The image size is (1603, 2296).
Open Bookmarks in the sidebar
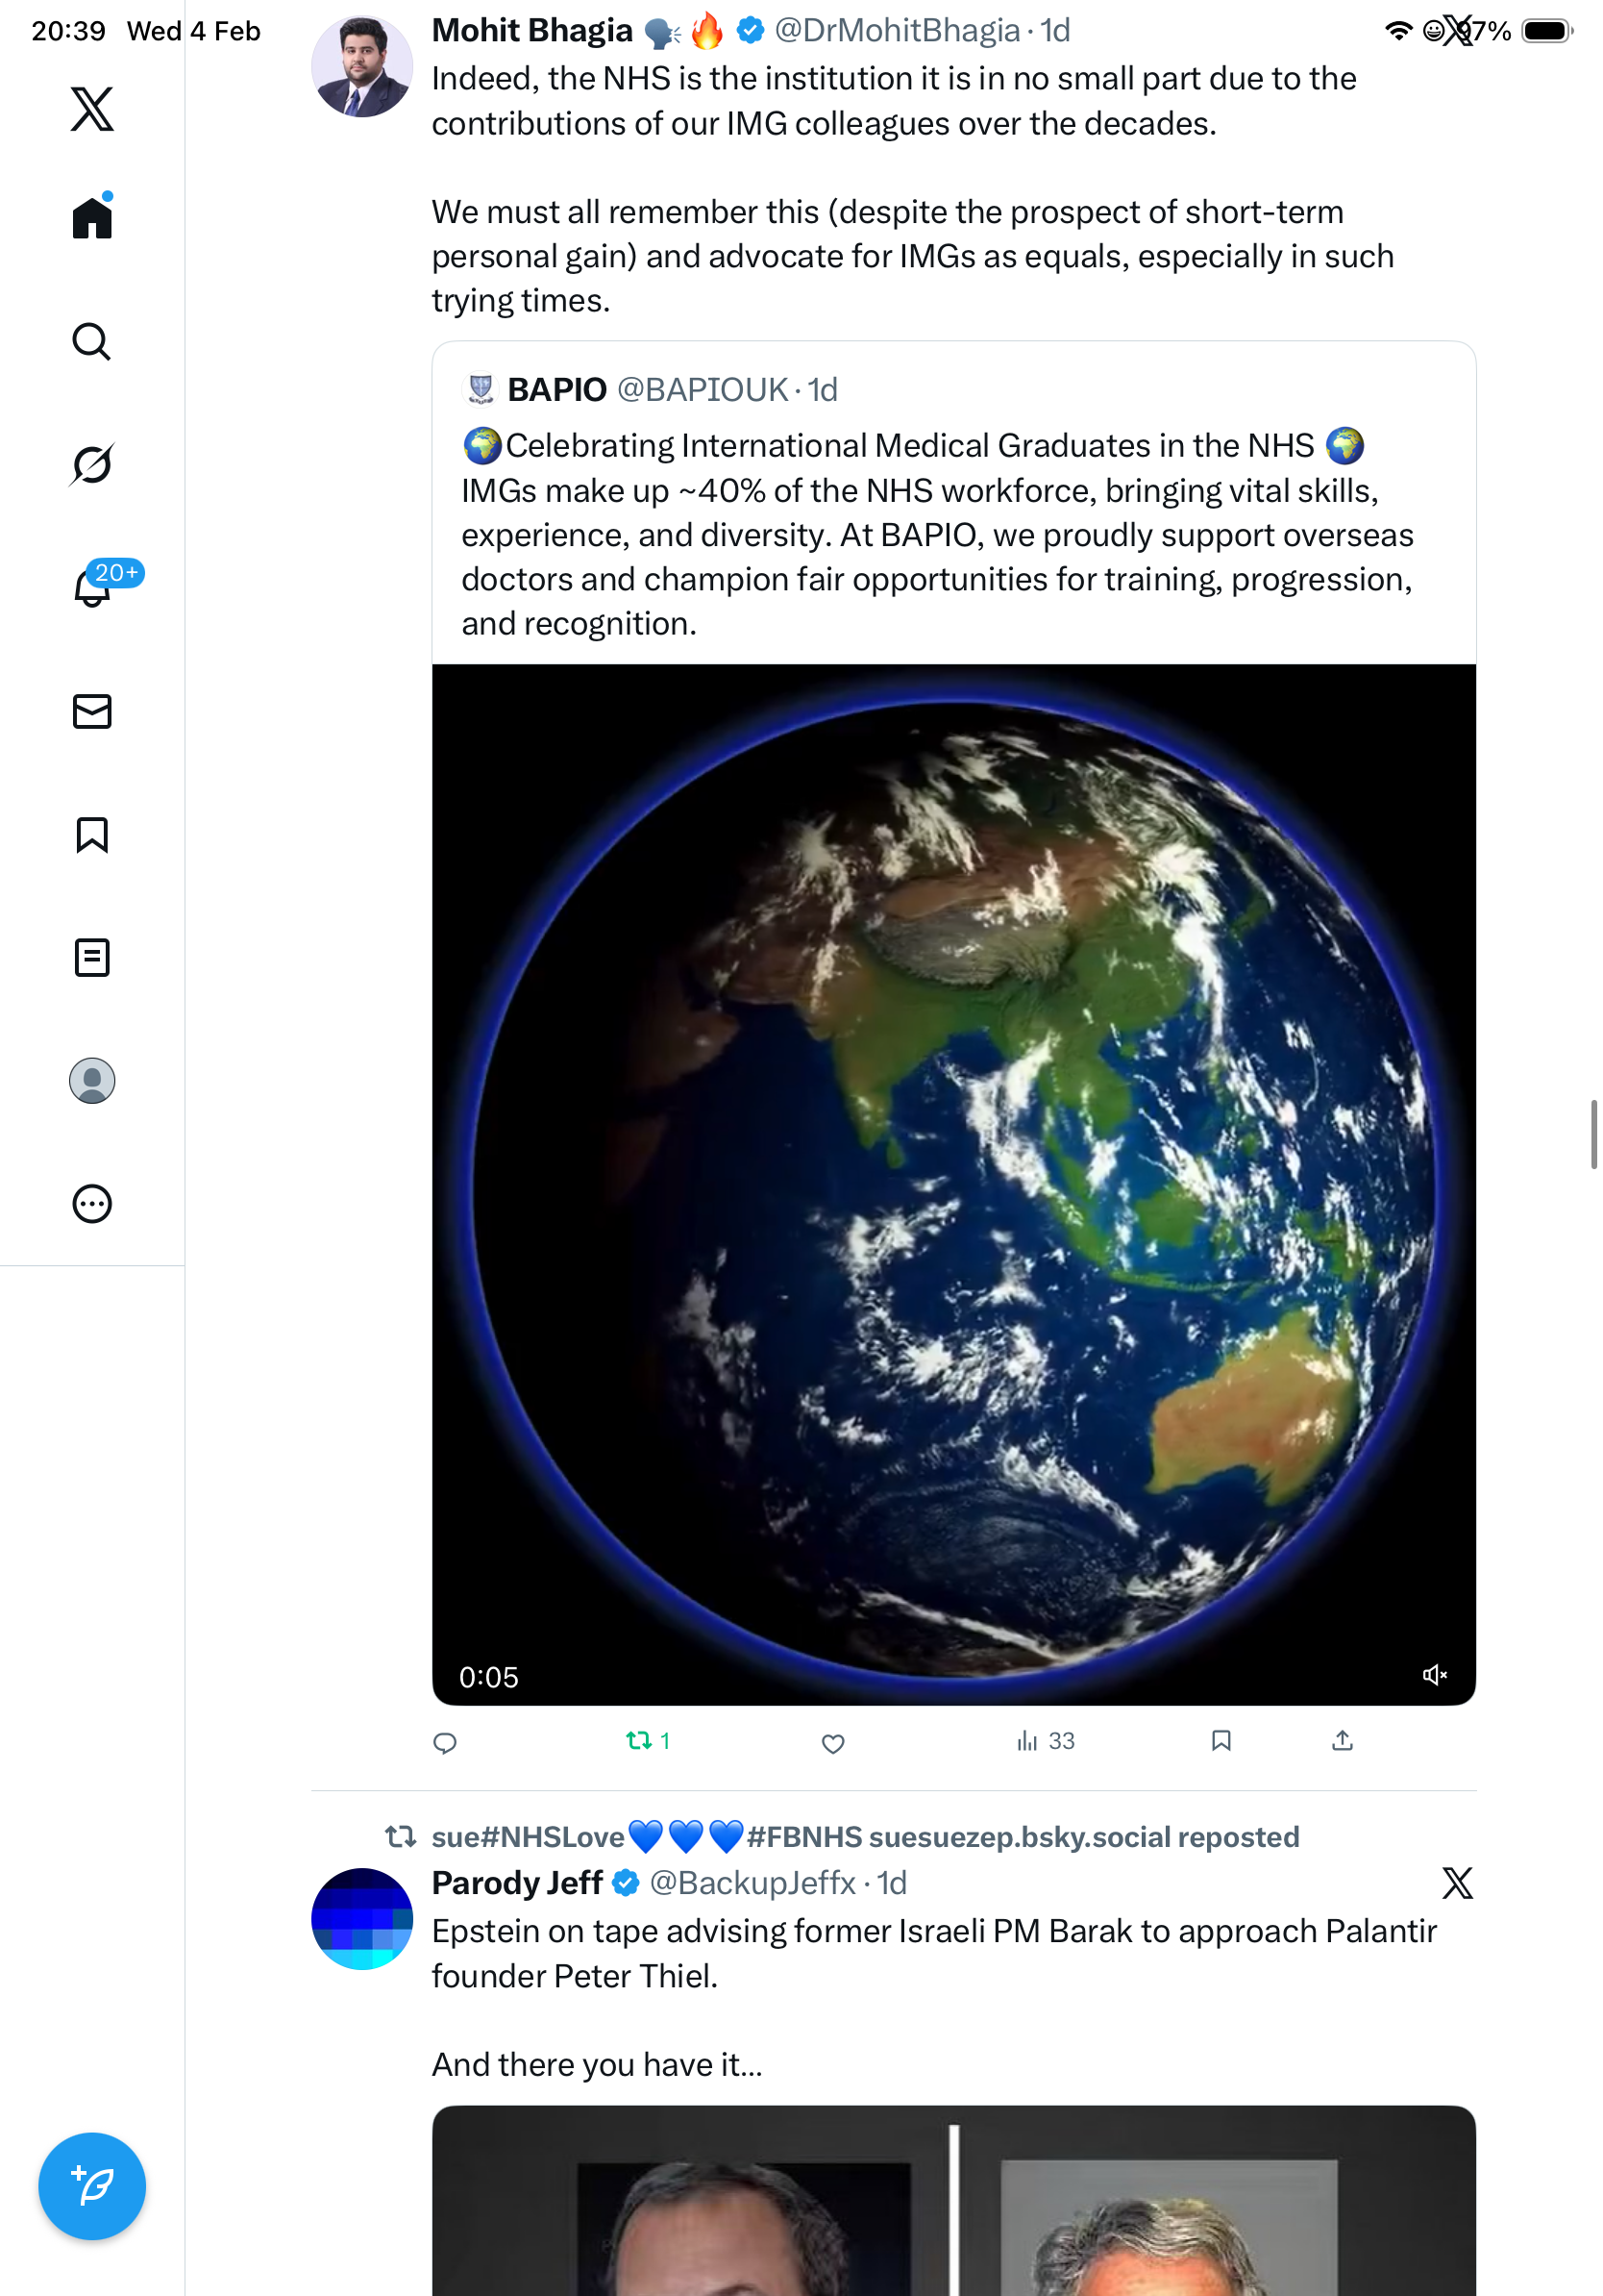[92, 835]
